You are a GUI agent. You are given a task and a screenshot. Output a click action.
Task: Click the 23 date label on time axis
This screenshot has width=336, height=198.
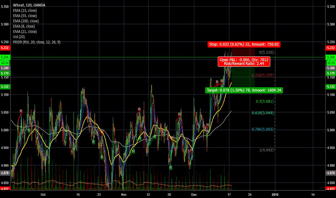pyautogui.click(x=99, y=194)
